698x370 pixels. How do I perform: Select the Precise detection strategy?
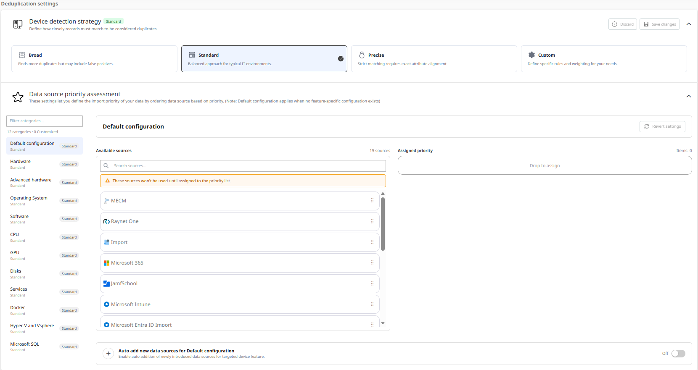click(434, 59)
